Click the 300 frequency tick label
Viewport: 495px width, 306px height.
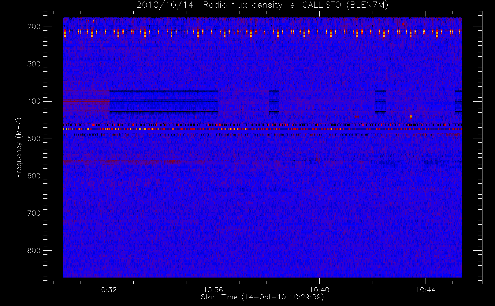[x=34, y=64]
